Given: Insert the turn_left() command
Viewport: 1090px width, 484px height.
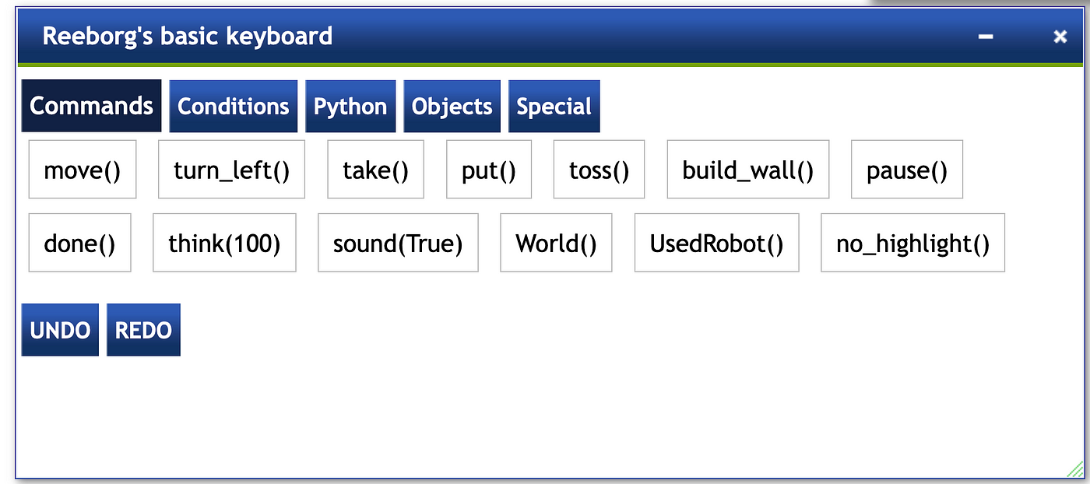Looking at the screenshot, I should [232, 170].
